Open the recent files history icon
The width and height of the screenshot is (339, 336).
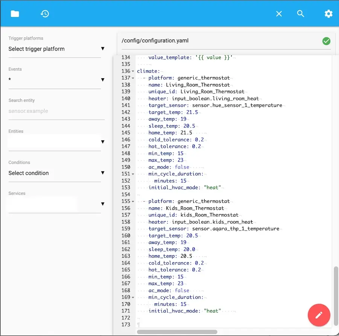tap(45, 14)
